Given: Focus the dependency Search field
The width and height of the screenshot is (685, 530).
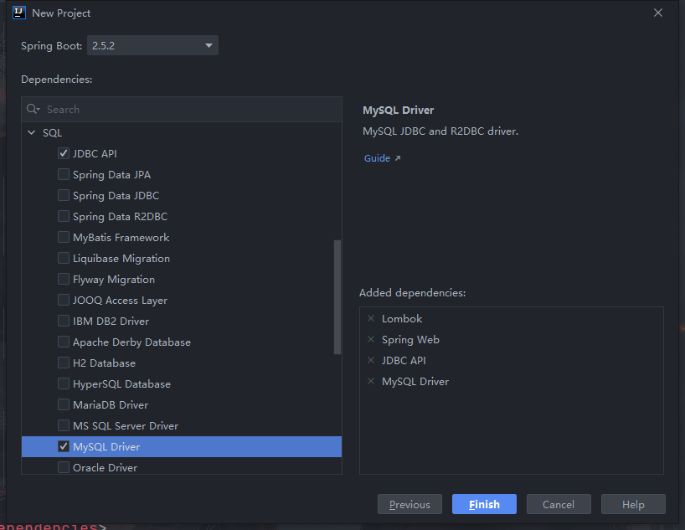Looking at the screenshot, I should [x=182, y=109].
